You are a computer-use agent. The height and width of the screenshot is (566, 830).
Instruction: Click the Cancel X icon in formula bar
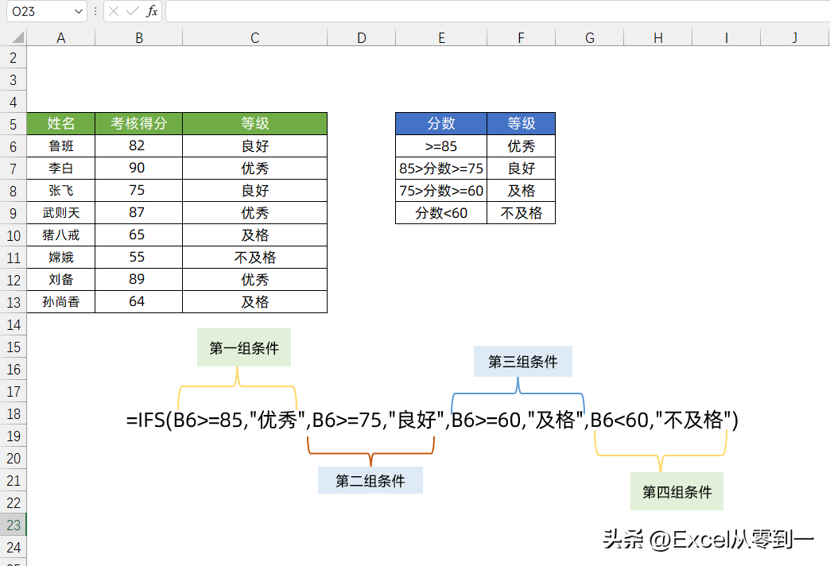click(x=113, y=11)
